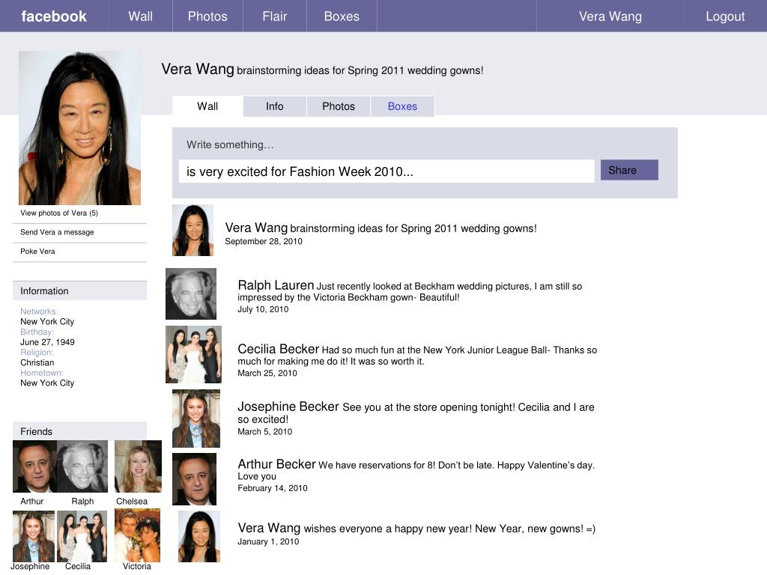Select the Wall profile tab
Image resolution: width=767 pixels, height=575 pixels.
coord(207,106)
